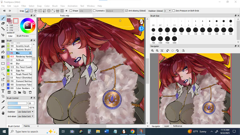Open the Reference tab
The height and width of the screenshot is (135, 240).
[x=178, y=126]
